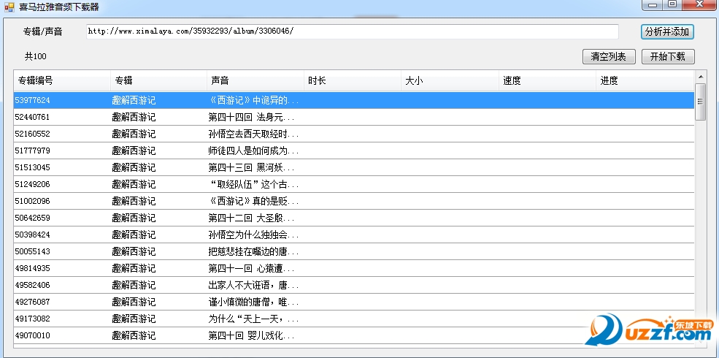Select row with ID 51002096
Viewport: 719px width, 358px height.
[353, 201]
